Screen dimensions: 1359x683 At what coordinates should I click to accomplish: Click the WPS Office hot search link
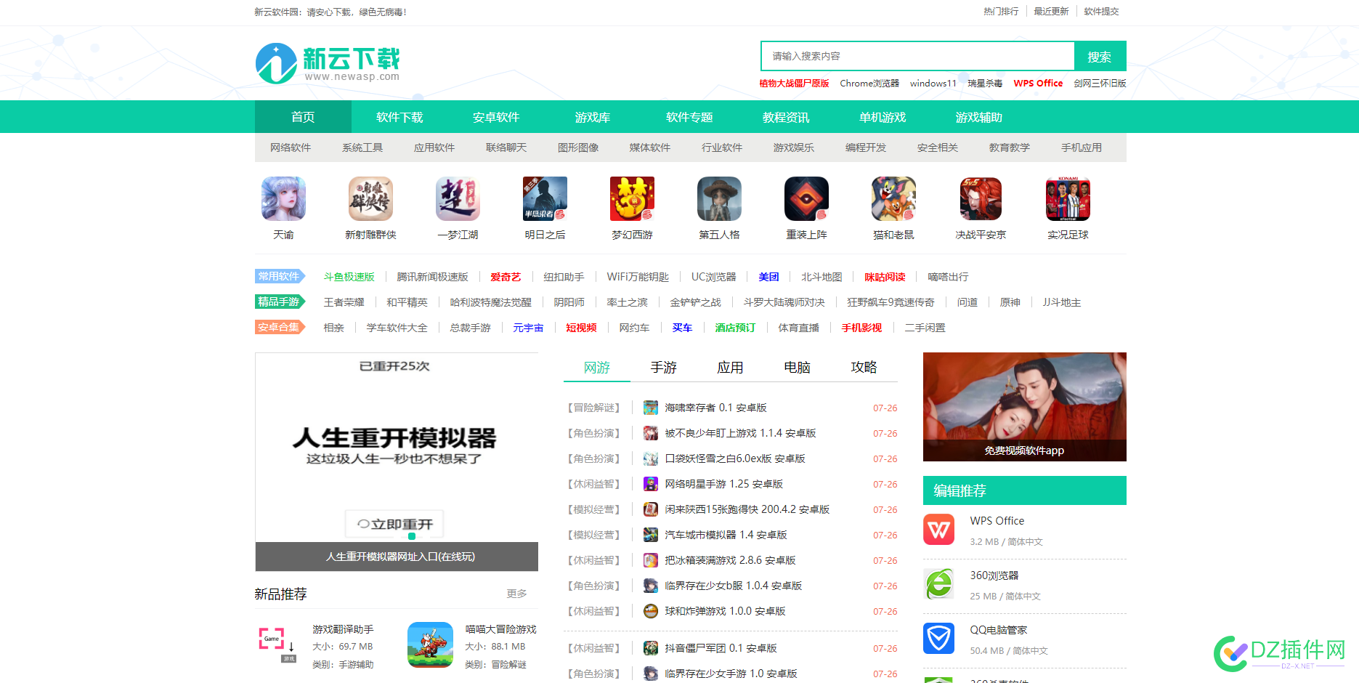click(1038, 84)
